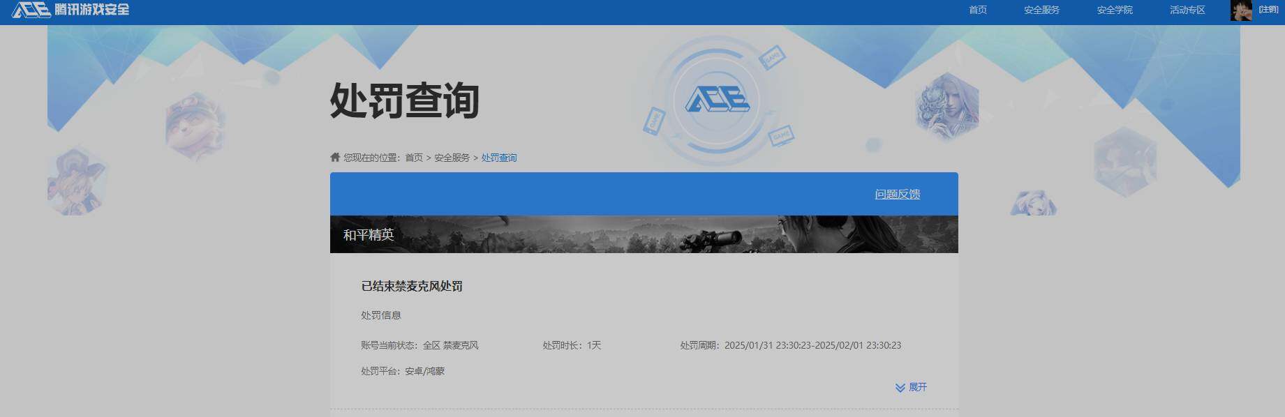Select 账号当前状态：全区 禁麦克风 text
This screenshot has height=417, width=1285.
point(419,345)
